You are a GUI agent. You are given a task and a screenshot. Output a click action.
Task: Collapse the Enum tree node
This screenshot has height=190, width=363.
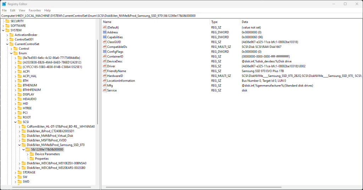(11, 53)
